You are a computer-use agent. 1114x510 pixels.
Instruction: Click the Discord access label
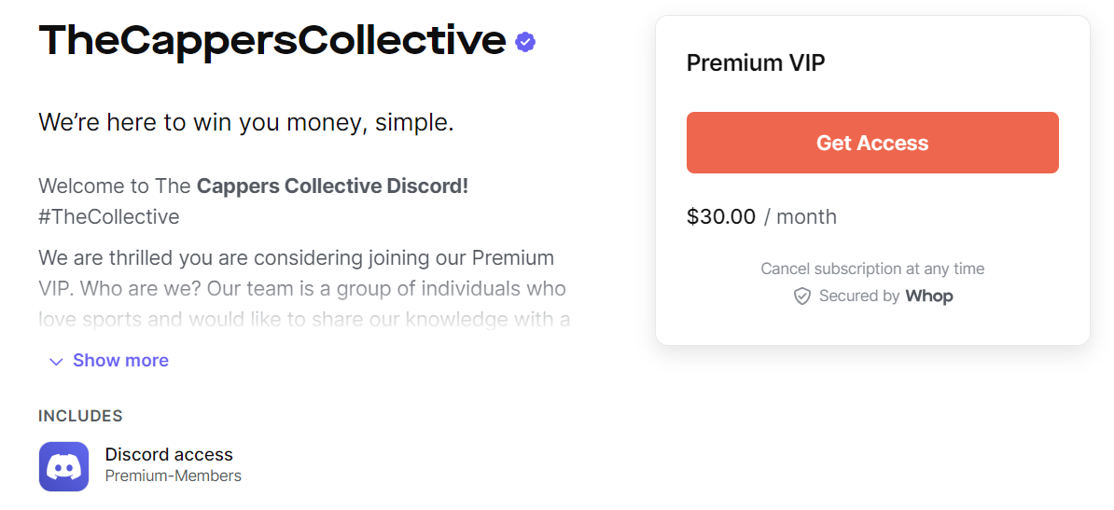point(169,455)
